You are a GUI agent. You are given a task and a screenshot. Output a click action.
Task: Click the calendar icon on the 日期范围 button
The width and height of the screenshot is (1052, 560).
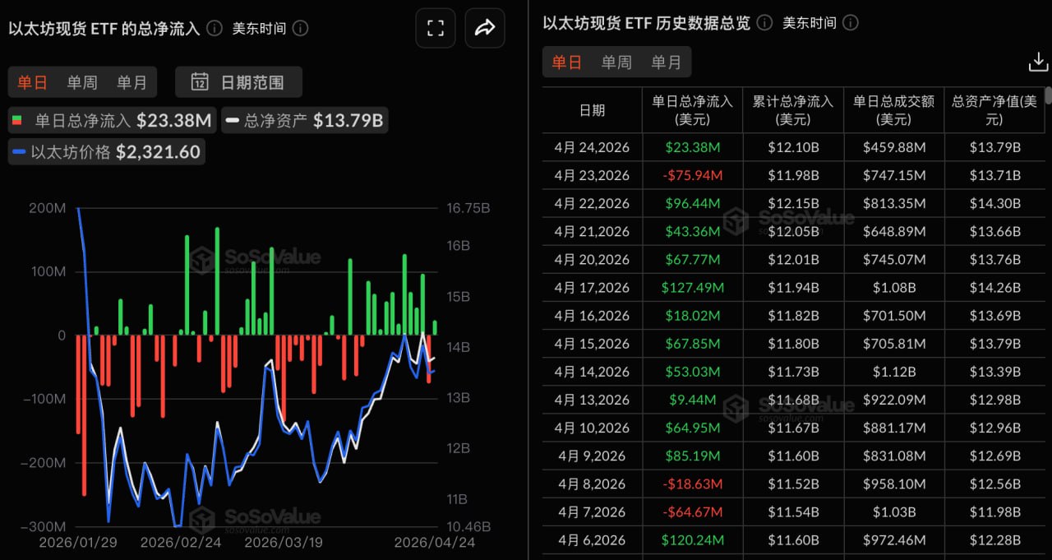[200, 81]
